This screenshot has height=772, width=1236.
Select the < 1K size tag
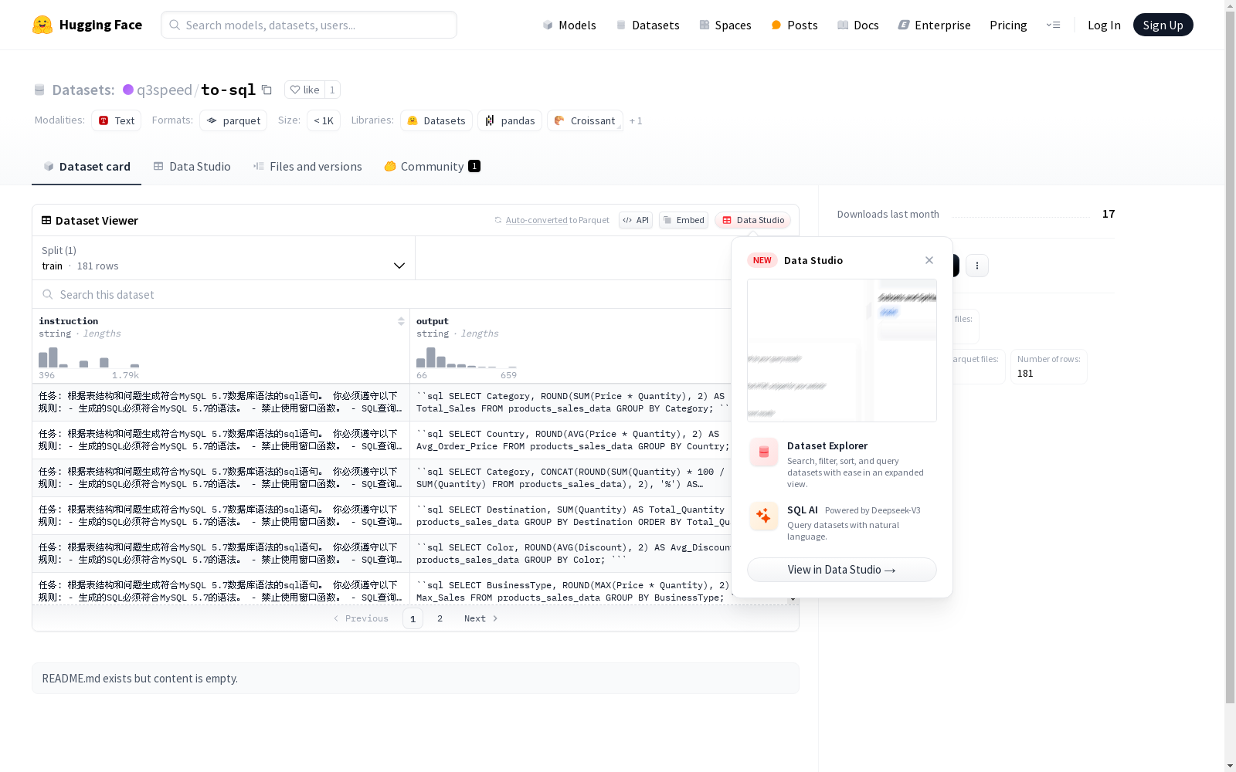(x=324, y=120)
